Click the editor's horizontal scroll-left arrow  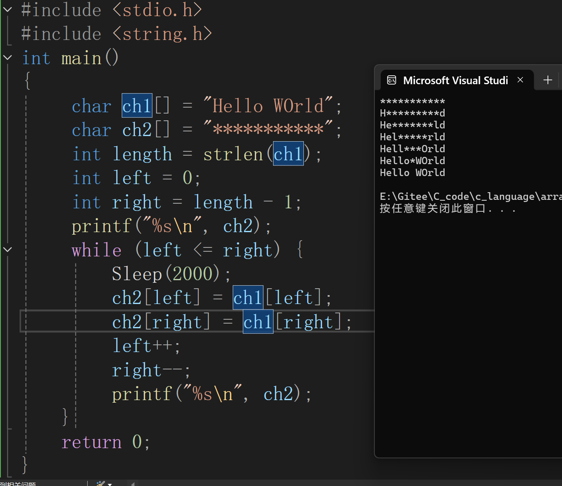click(133, 484)
